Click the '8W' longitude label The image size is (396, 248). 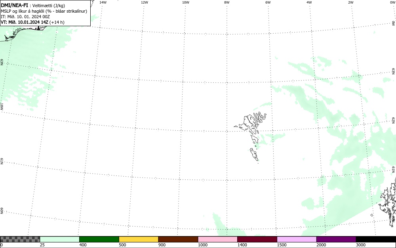tap(227, 2)
